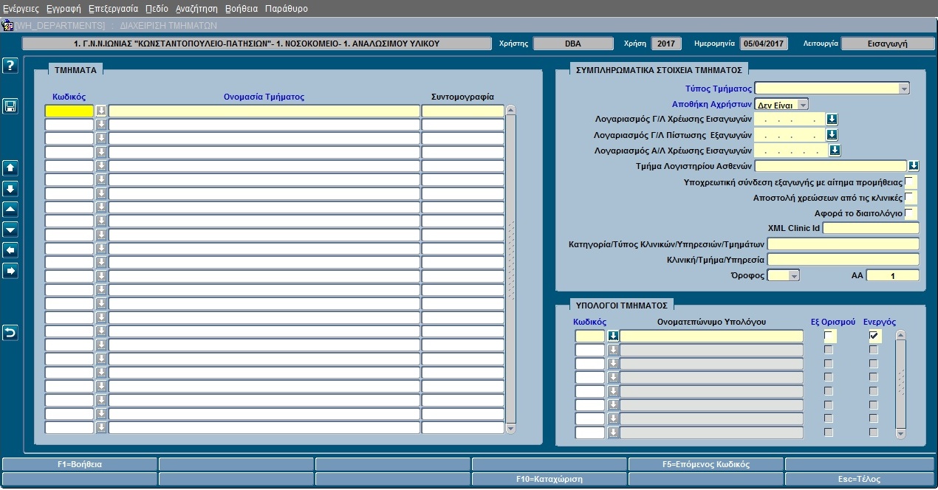The image size is (938, 490).
Task: Click scroll-up arrow of Τμήματα list
Action: pyautogui.click(x=510, y=111)
